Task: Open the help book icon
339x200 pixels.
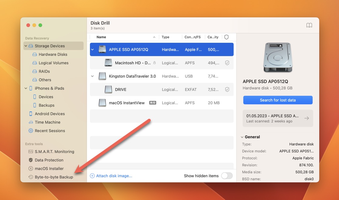Action: click(309, 25)
